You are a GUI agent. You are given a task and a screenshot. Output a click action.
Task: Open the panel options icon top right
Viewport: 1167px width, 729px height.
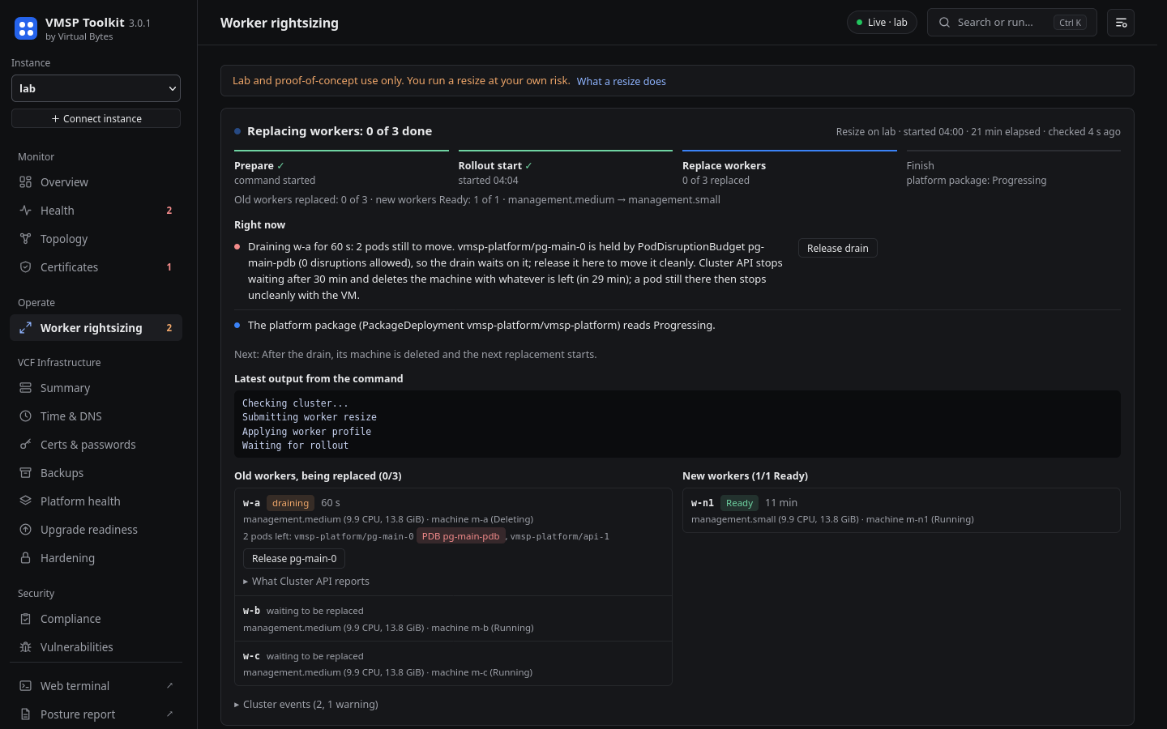(1121, 23)
